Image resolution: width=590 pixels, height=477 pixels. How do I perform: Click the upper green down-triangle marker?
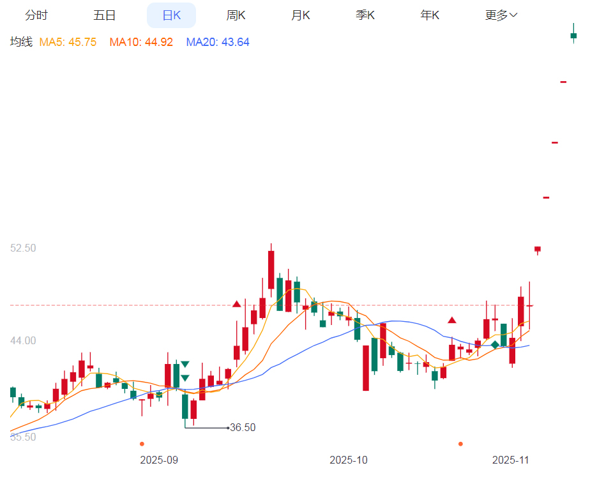[185, 364]
